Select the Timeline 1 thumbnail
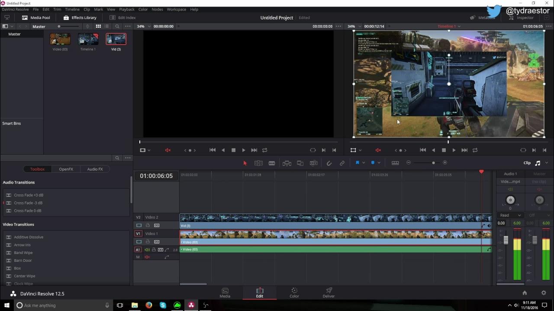This screenshot has width=554, height=311. pos(88,39)
